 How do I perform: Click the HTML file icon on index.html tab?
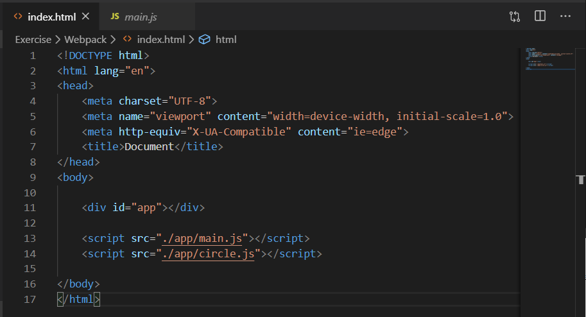tap(18, 16)
